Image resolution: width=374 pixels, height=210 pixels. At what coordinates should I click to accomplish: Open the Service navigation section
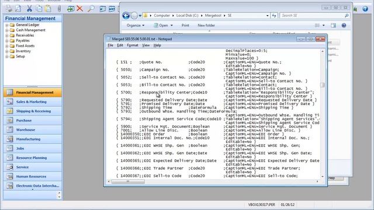coord(33,167)
